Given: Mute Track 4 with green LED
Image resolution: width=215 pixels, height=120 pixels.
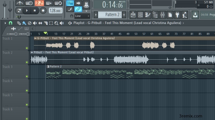Looking at the screenshot, I should (27, 91).
